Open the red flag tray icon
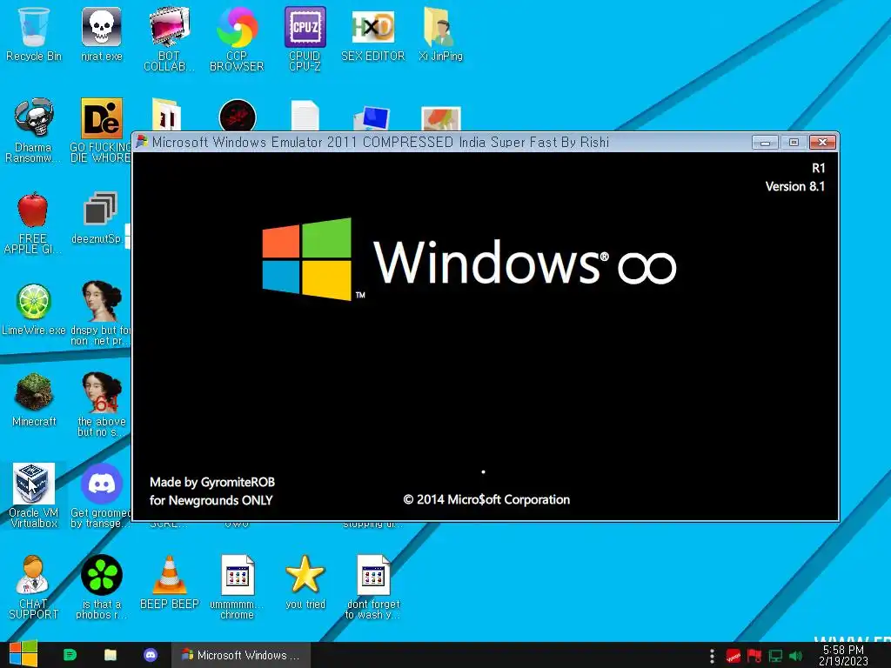 pyautogui.click(x=754, y=656)
